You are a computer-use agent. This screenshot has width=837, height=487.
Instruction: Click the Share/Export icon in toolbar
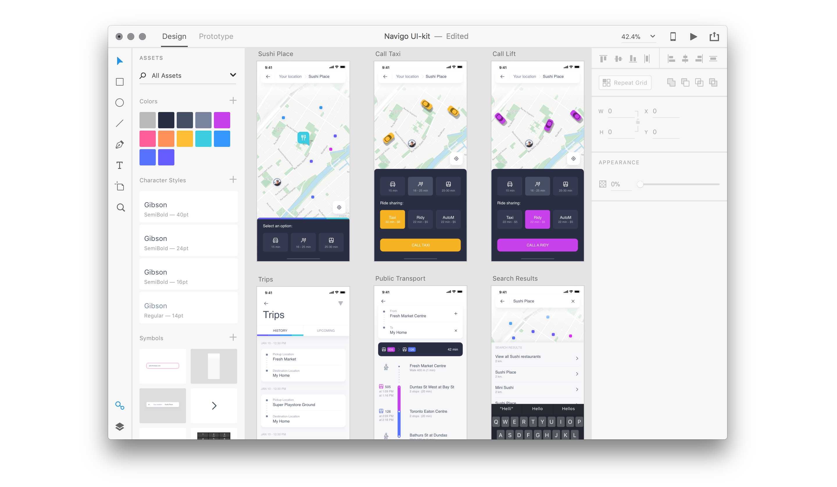(713, 37)
